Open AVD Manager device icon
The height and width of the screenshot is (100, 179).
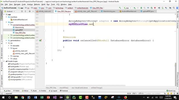point(162,8)
